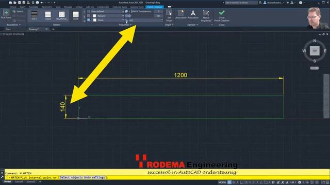The height and width of the screenshot is (185, 330).
Task: Click the Match Properties button
Action: [206, 16]
